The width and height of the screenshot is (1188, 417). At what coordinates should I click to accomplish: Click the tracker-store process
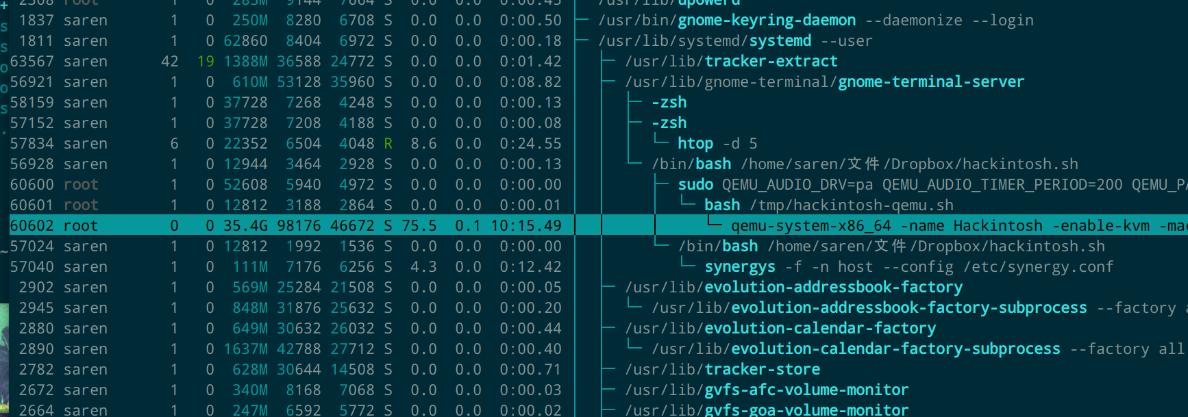point(762,370)
